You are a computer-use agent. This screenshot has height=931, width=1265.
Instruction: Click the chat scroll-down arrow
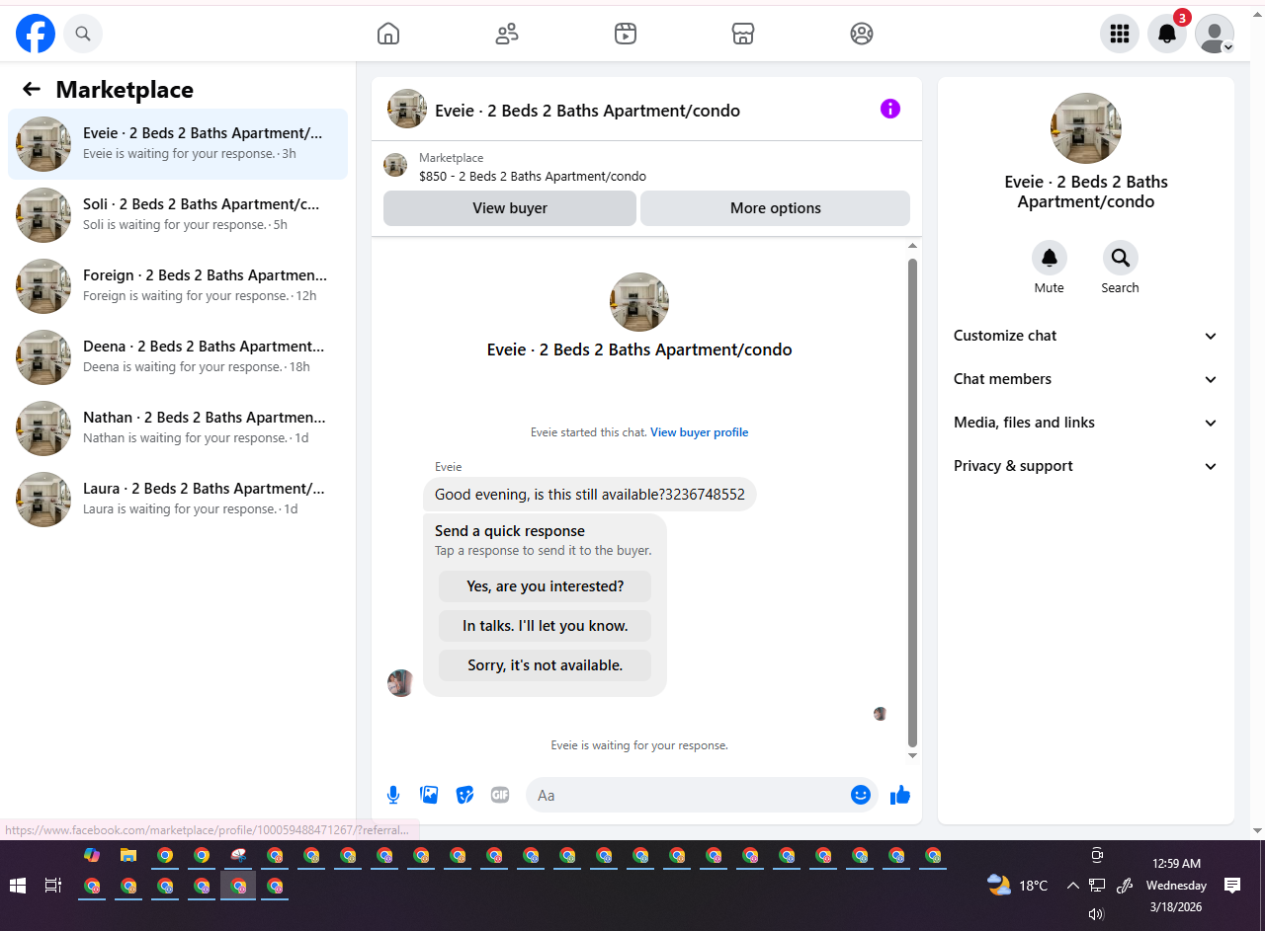(x=912, y=755)
